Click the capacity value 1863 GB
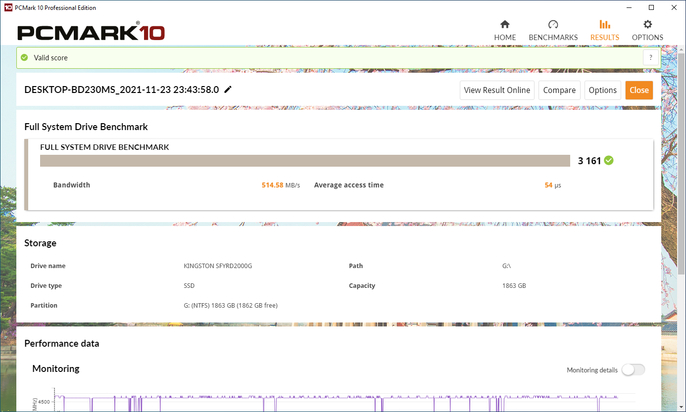This screenshot has height=412, width=686. [x=514, y=286]
